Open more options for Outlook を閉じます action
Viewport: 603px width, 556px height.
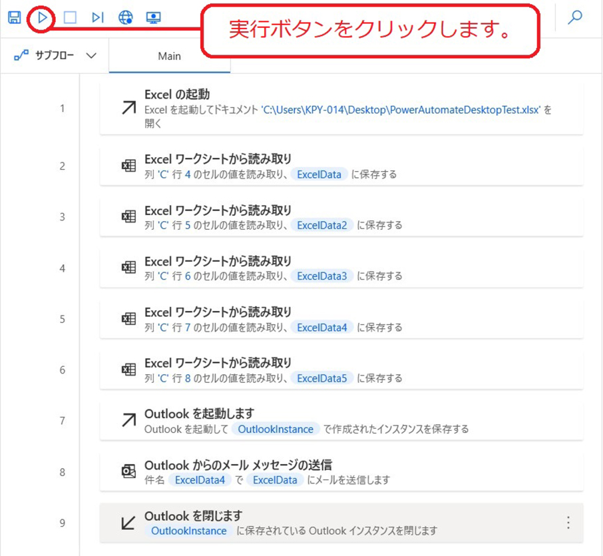568,523
